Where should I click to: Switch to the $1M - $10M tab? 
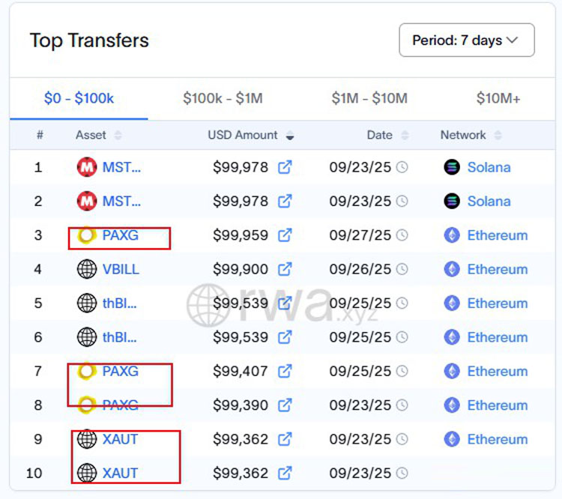tap(369, 98)
